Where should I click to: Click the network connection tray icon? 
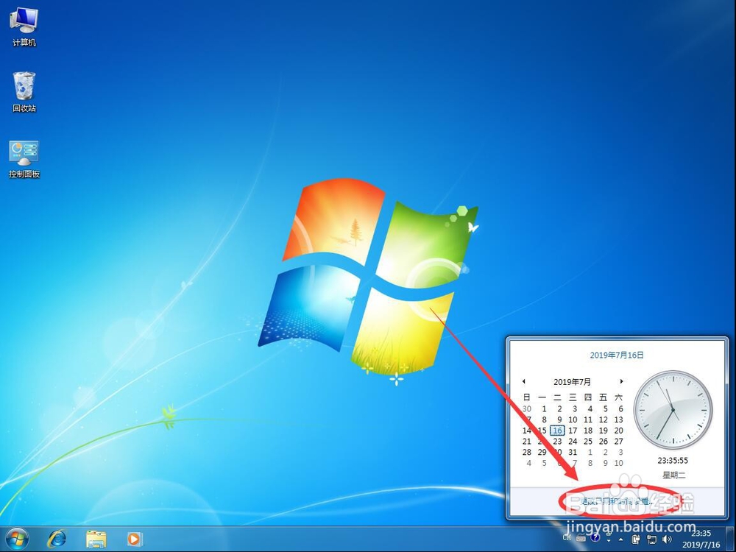tap(651, 539)
